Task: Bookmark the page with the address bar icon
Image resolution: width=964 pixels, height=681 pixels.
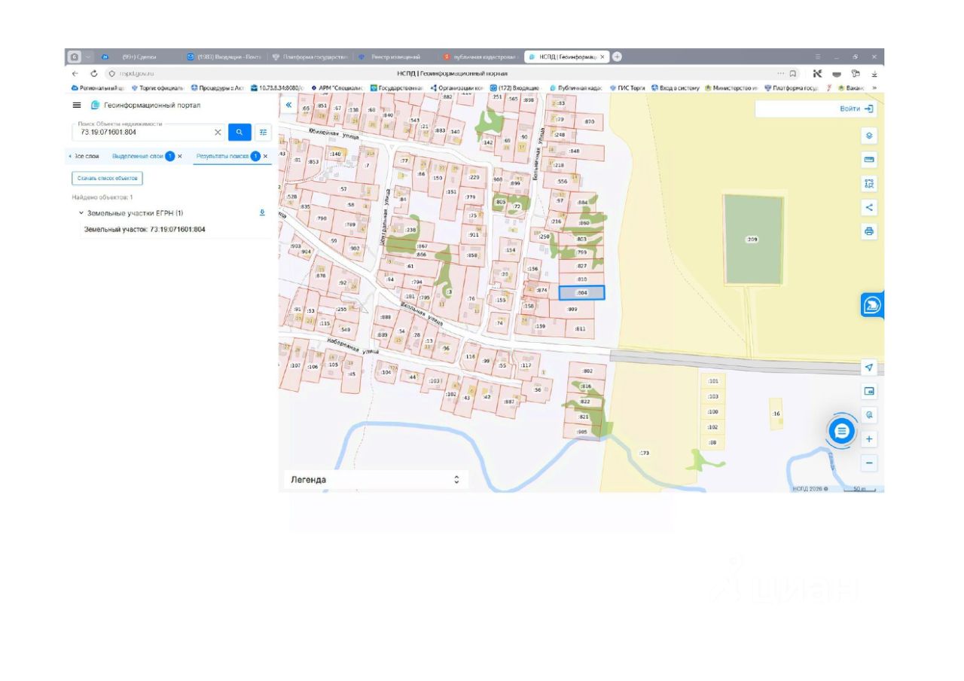Action: pyautogui.click(x=793, y=74)
